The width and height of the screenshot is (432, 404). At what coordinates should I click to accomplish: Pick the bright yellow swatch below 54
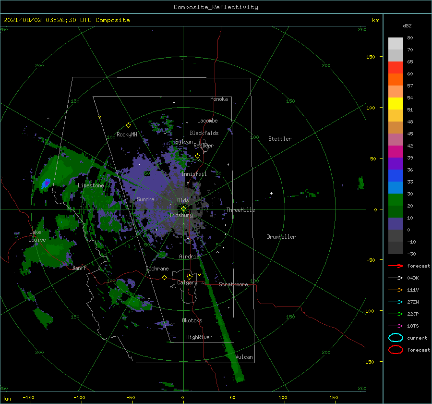click(x=396, y=103)
